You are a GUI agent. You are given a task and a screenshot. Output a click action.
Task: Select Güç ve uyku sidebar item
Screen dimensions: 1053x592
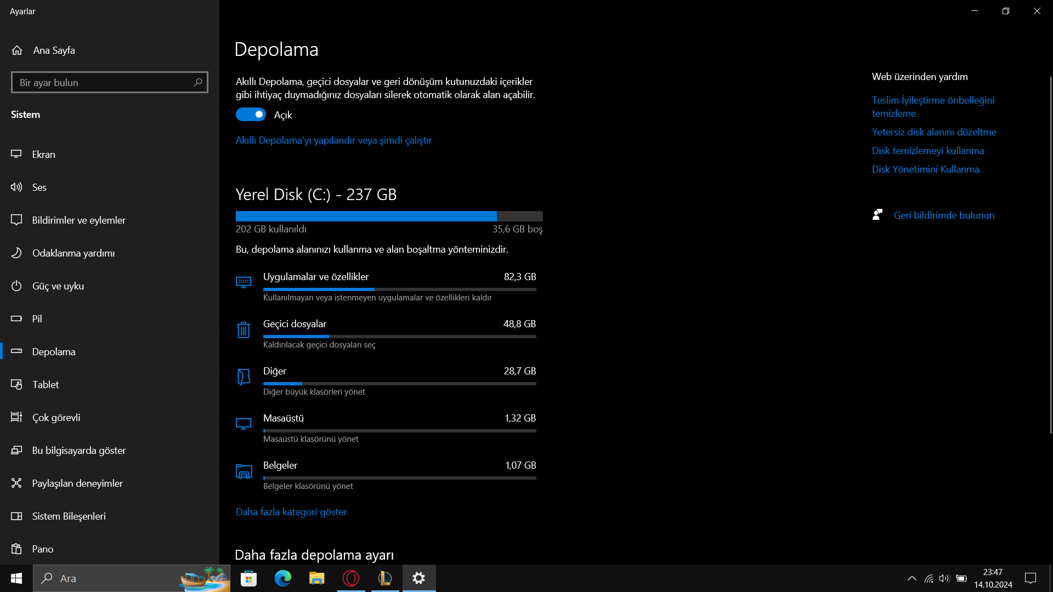(x=58, y=286)
